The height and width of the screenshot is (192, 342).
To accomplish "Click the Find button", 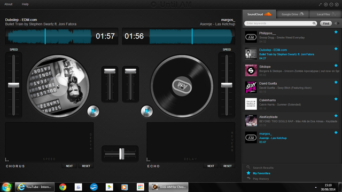I will click(x=326, y=23).
